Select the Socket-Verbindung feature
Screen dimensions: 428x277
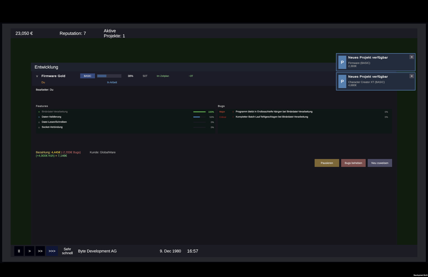click(x=52, y=127)
